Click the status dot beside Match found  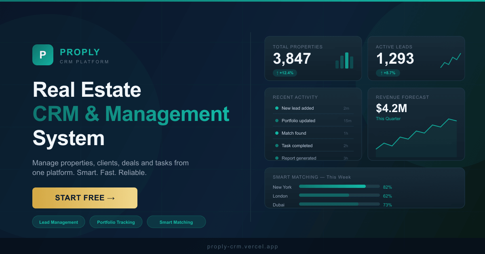tap(277, 133)
